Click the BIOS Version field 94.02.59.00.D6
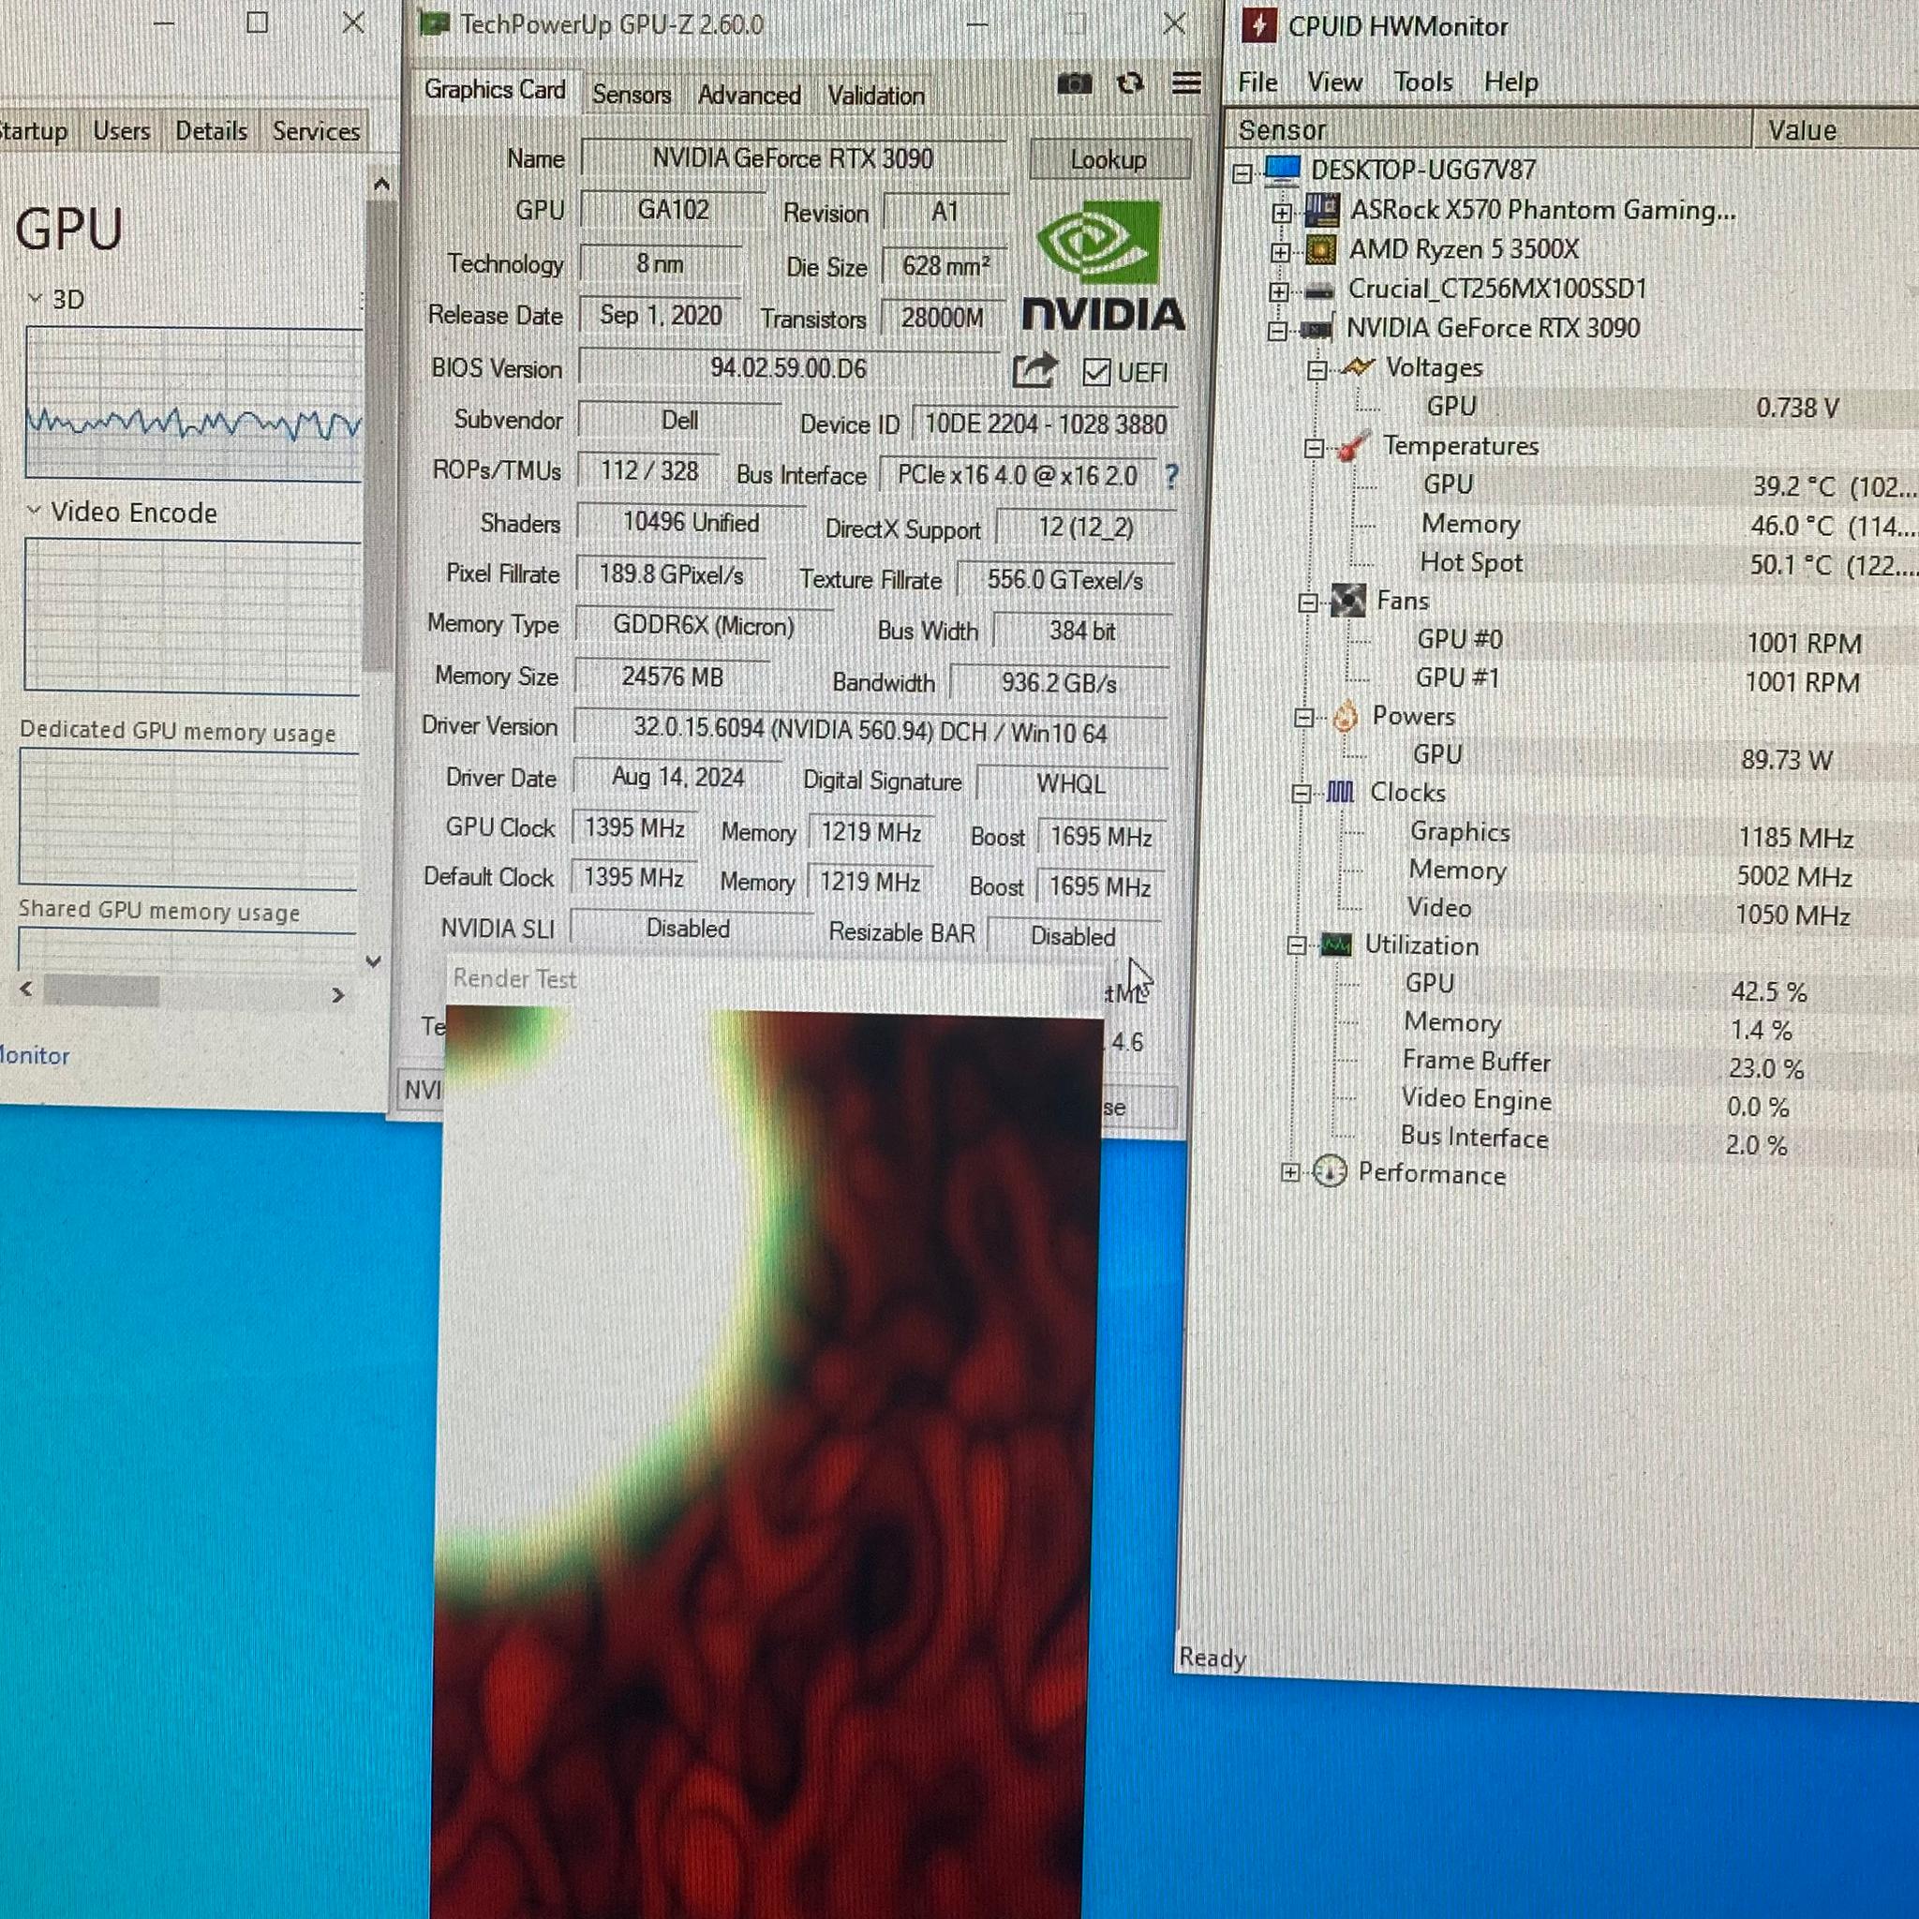 pos(789,368)
